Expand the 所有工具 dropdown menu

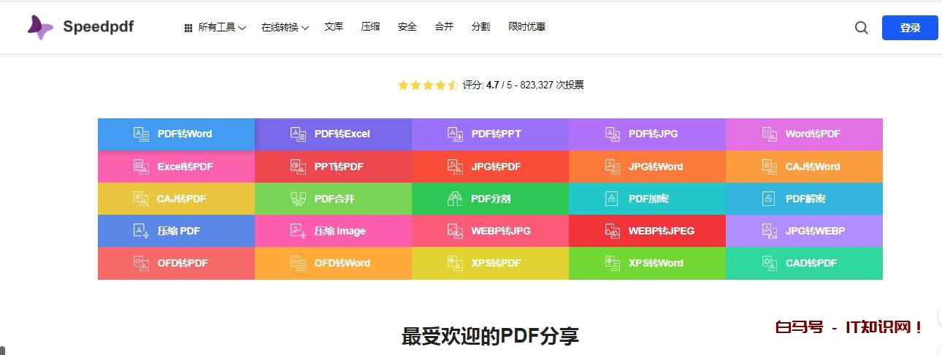coord(215,27)
